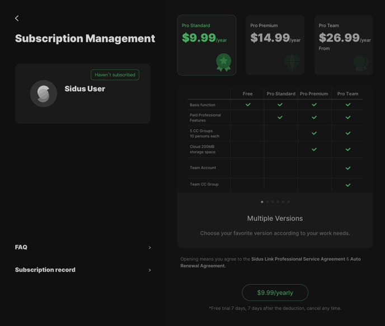Go to the third carousel page dot

pyautogui.click(x=273, y=202)
